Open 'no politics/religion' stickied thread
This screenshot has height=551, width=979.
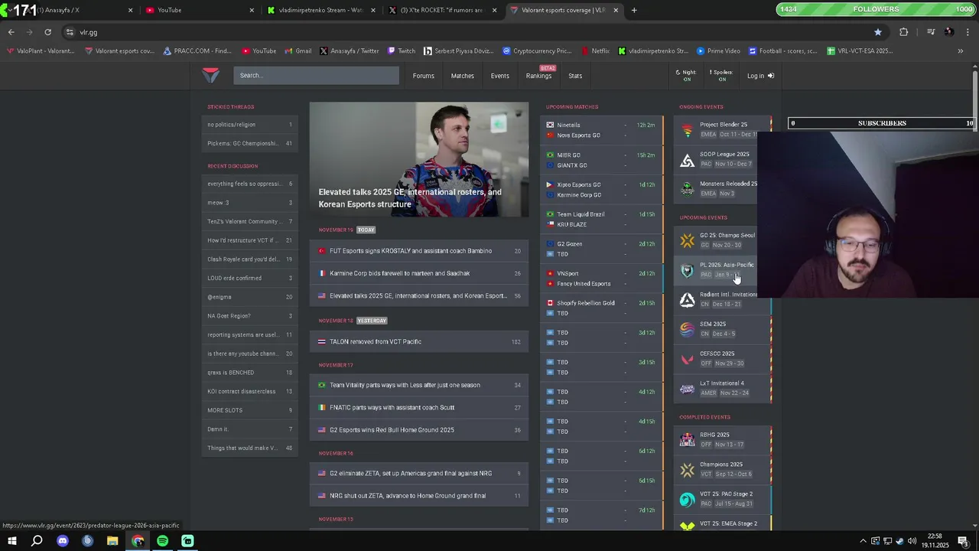(x=249, y=125)
